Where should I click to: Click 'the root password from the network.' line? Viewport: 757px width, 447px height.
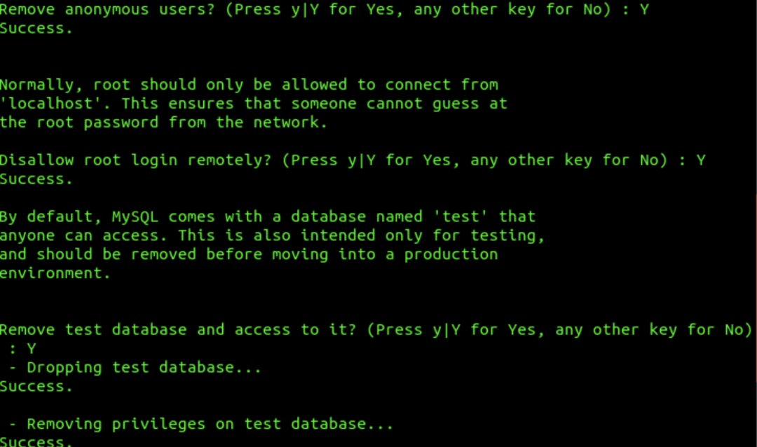[x=163, y=123]
